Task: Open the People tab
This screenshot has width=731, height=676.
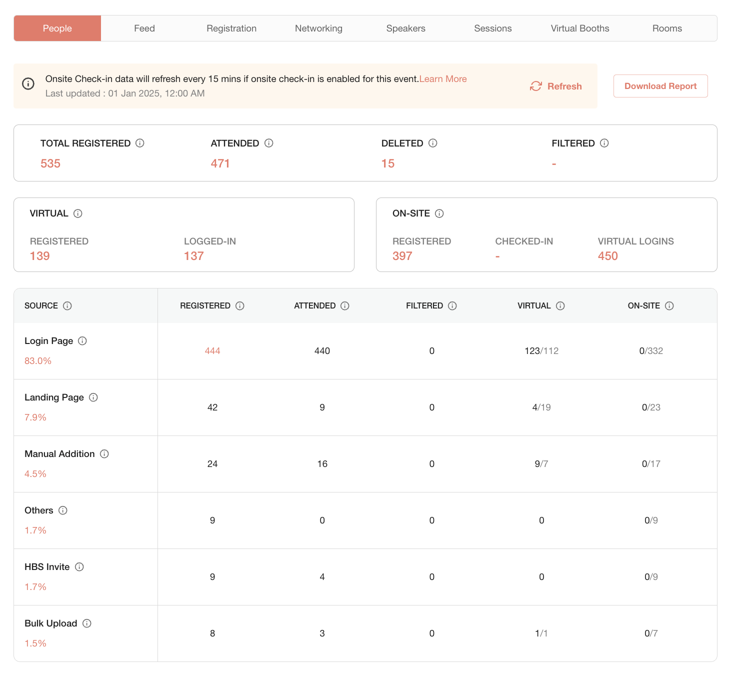Action: click(x=57, y=28)
